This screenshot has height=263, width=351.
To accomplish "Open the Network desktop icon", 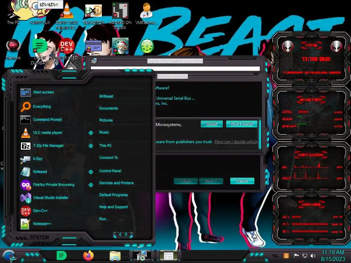I will pos(13,49).
